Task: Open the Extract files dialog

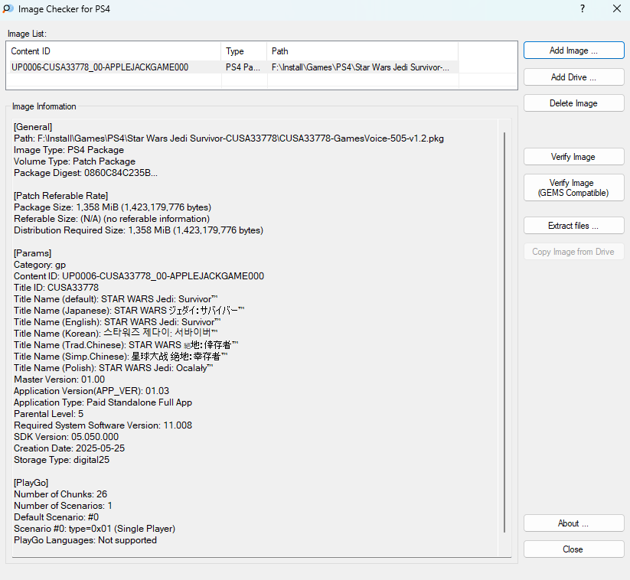Action: pos(573,226)
